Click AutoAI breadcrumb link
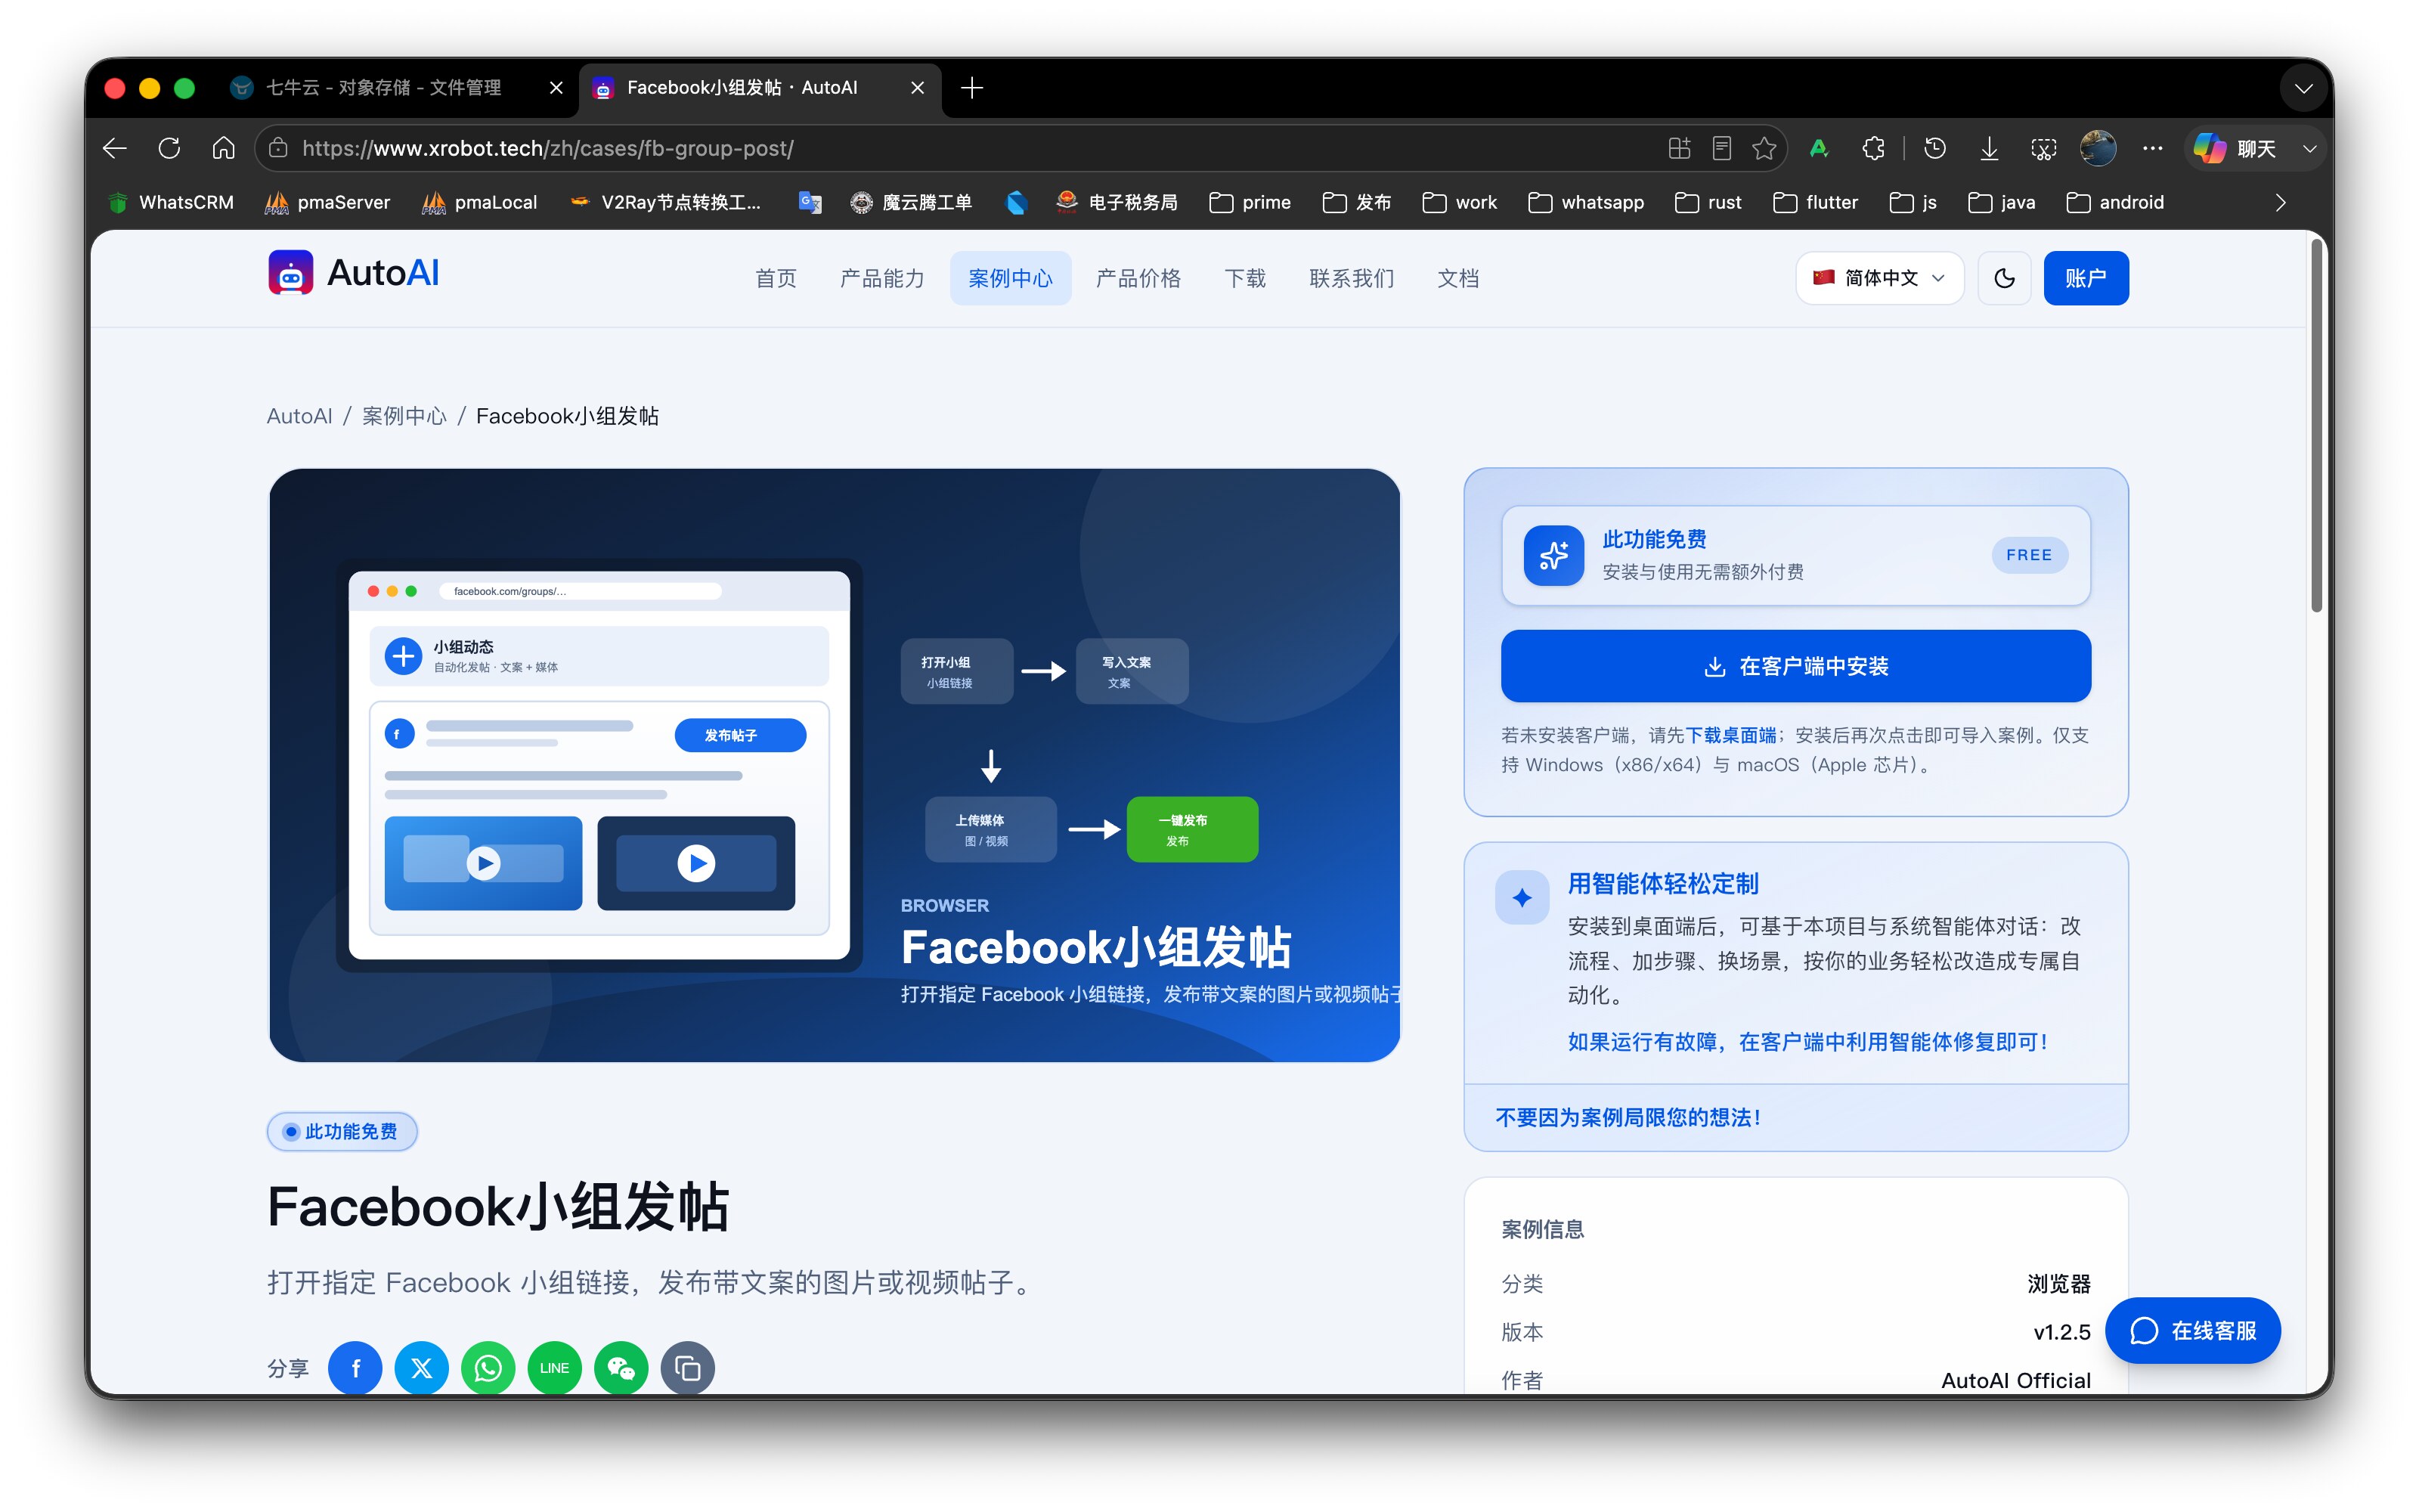The height and width of the screenshot is (1512, 2419). [299, 416]
